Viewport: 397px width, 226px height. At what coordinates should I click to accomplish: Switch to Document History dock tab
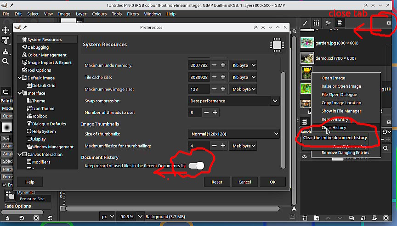tap(340, 23)
